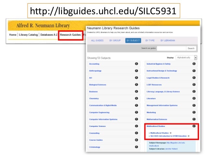Open Library Catalog in navigation bar
This screenshot has width=207, height=155.
pos(28,35)
